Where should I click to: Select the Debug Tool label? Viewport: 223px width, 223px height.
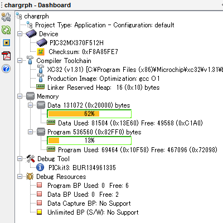[x=54, y=159]
